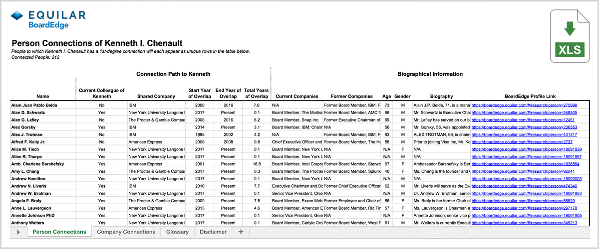Select the Alex J. Trotman name cell
Viewport: 599px width, 249px height.
coord(43,135)
